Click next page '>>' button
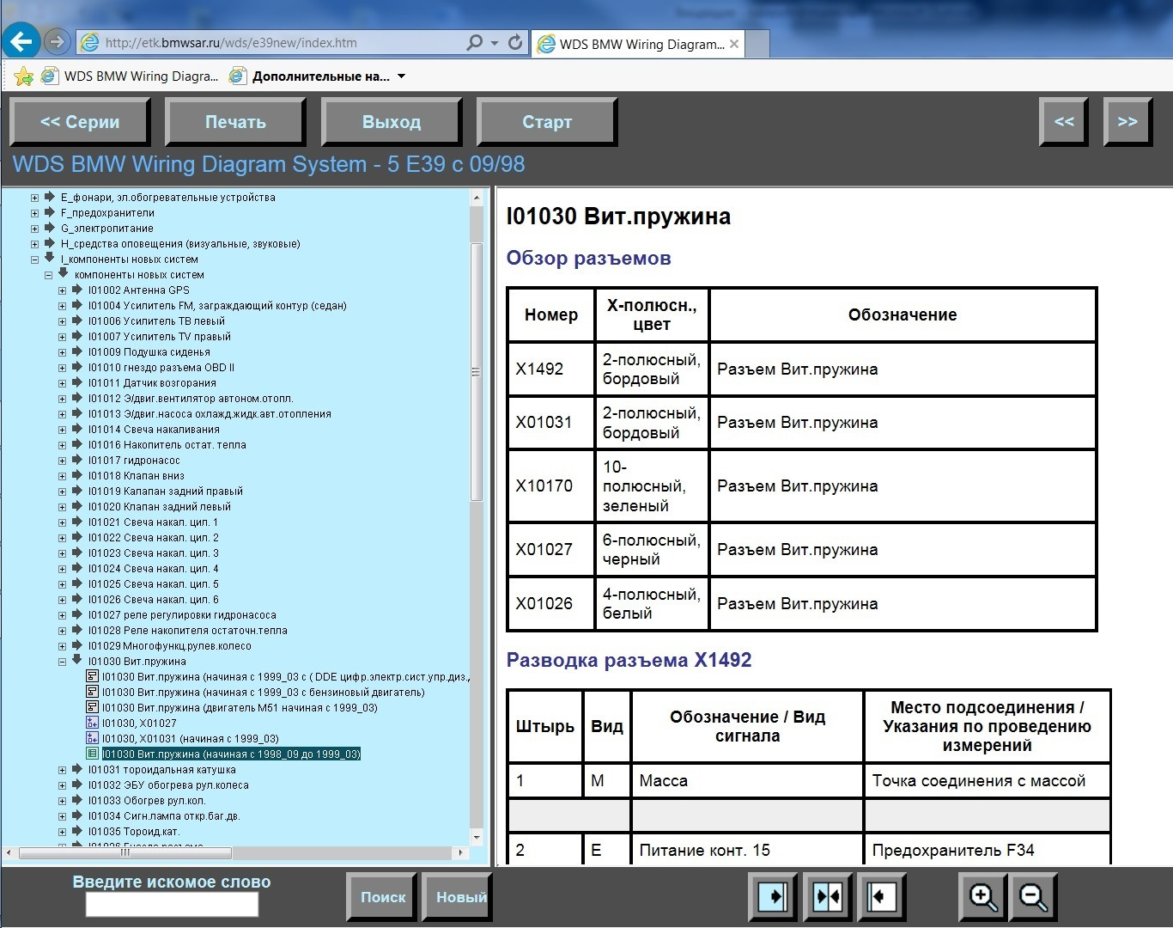The image size is (1173, 928). [1127, 122]
